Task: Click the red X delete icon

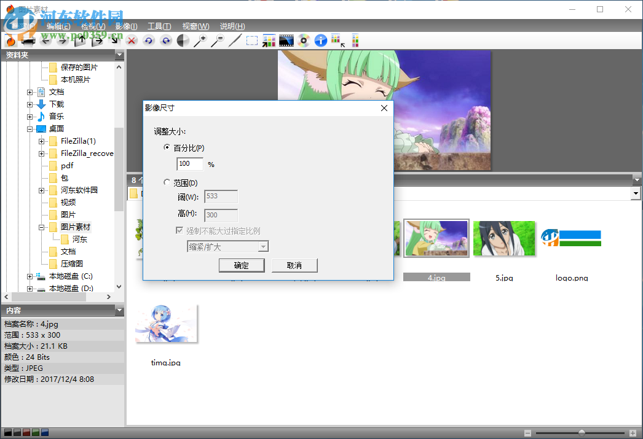Action: pos(132,41)
